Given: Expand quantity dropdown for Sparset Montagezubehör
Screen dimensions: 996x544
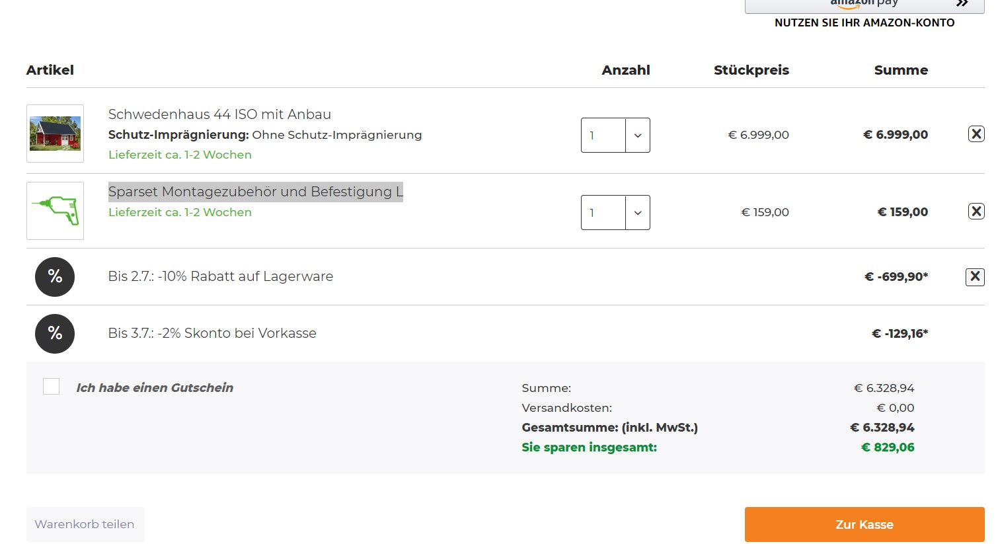Looking at the screenshot, I should tap(638, 213).
